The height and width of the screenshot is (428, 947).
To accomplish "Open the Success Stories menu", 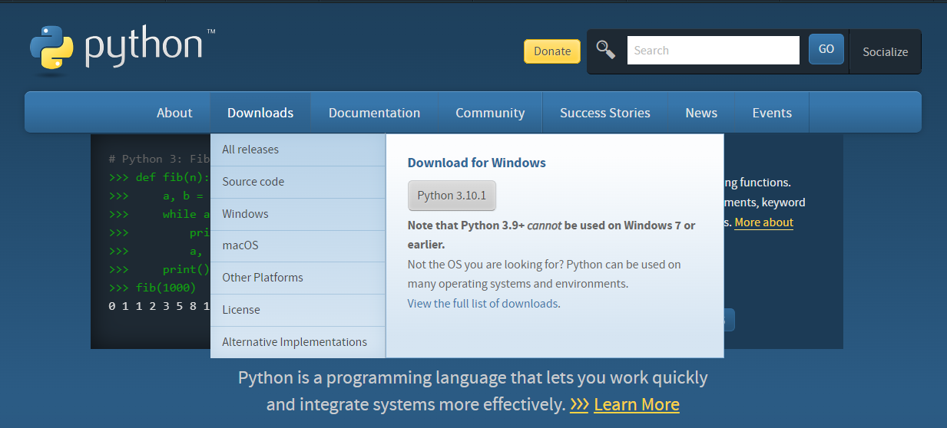I will (604, 113).
